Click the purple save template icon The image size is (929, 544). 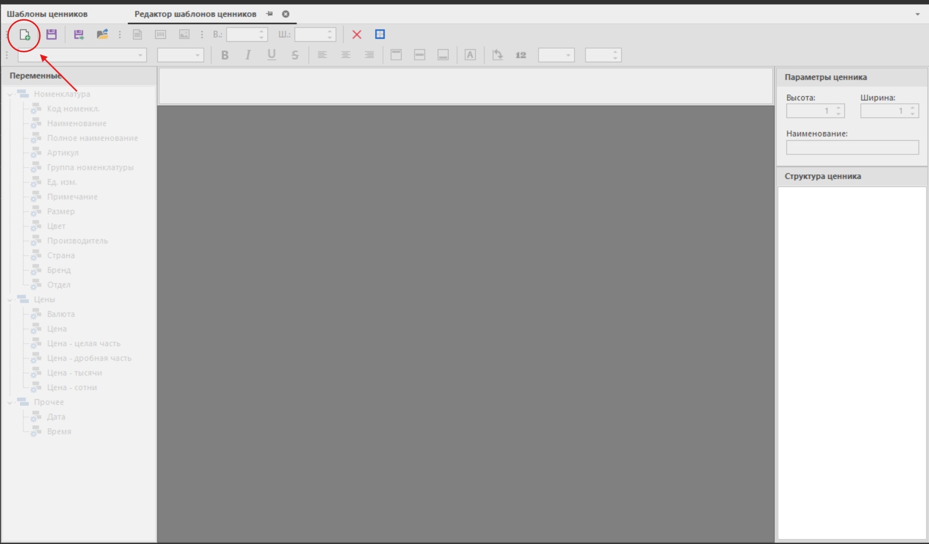(x=52, y=35)
